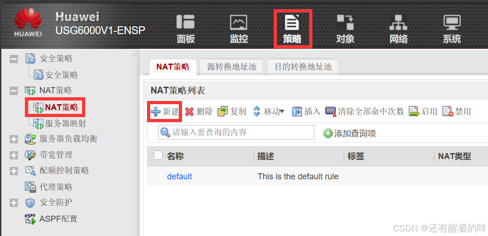This screenshot has width=488, height=236.
Task: Click the 复制 copy icon
Action: [223, 112]
